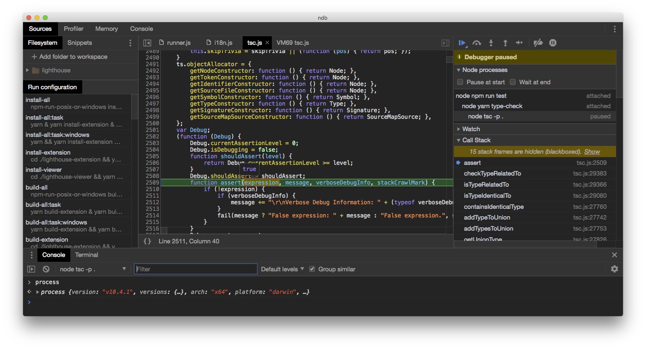The width and height of the screenshot is (646, 349).
Task: Collapse the Call Stack section
Action: tap(458, 140)
